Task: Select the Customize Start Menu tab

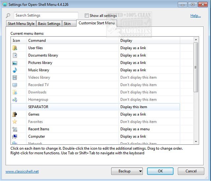Action: pyautogui.click(x=97, y=23)
